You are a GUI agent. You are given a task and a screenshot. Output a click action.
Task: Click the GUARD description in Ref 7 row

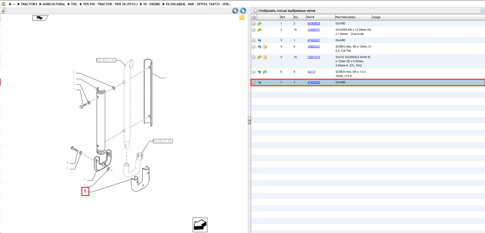(340, 83)
